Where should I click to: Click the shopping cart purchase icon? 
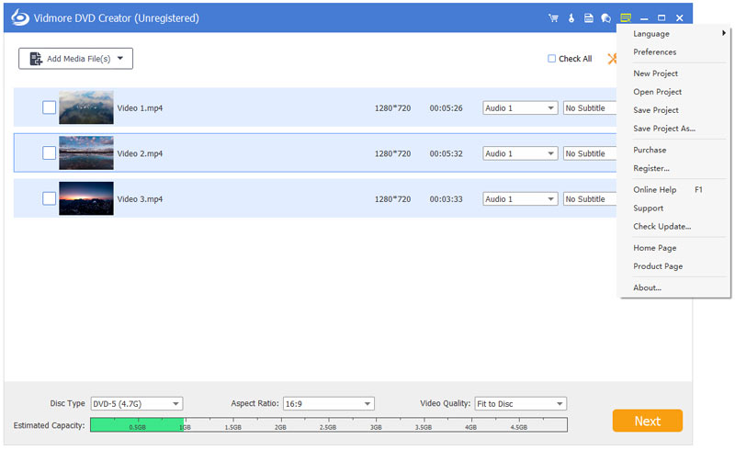553,17
